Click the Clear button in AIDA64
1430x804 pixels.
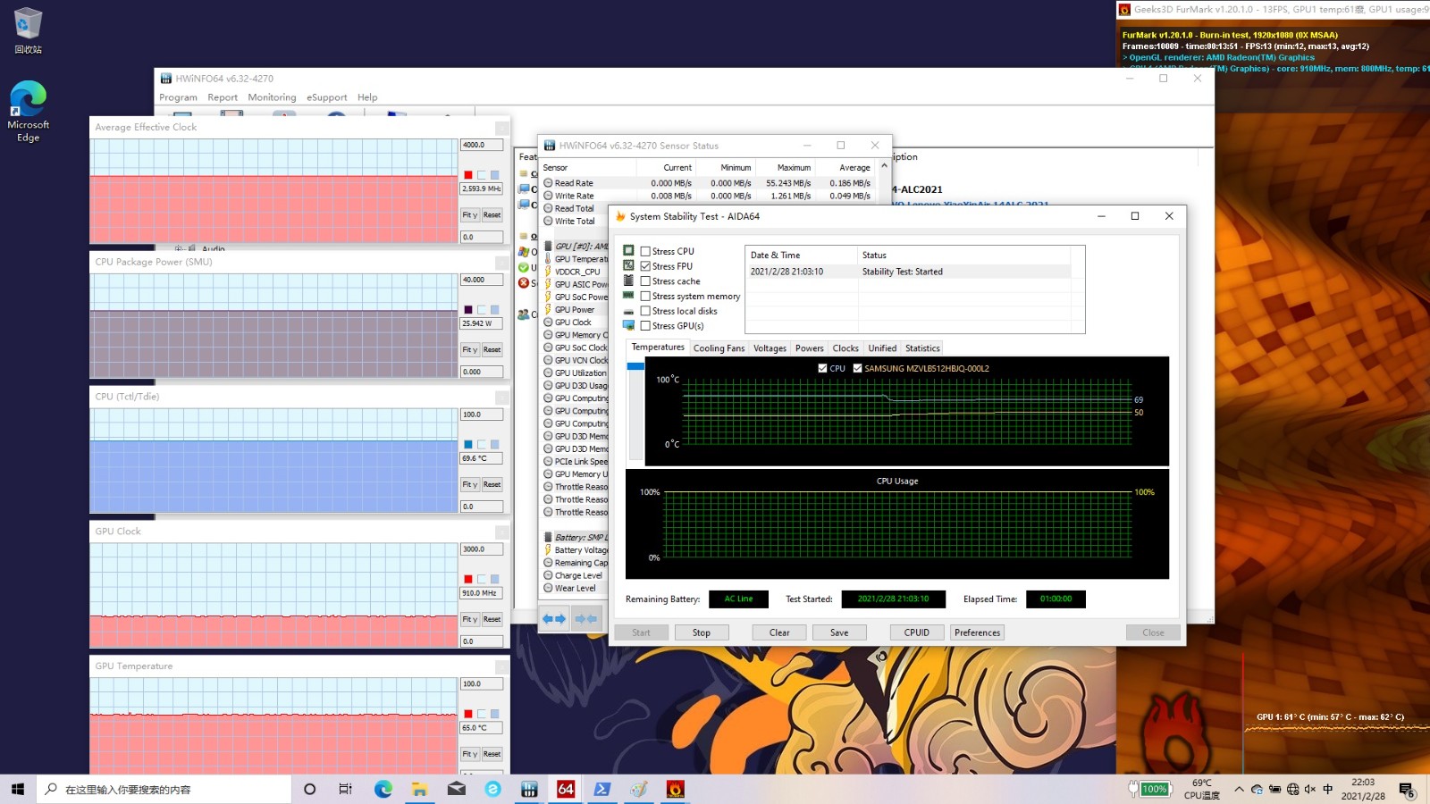(x=779, y=632)
